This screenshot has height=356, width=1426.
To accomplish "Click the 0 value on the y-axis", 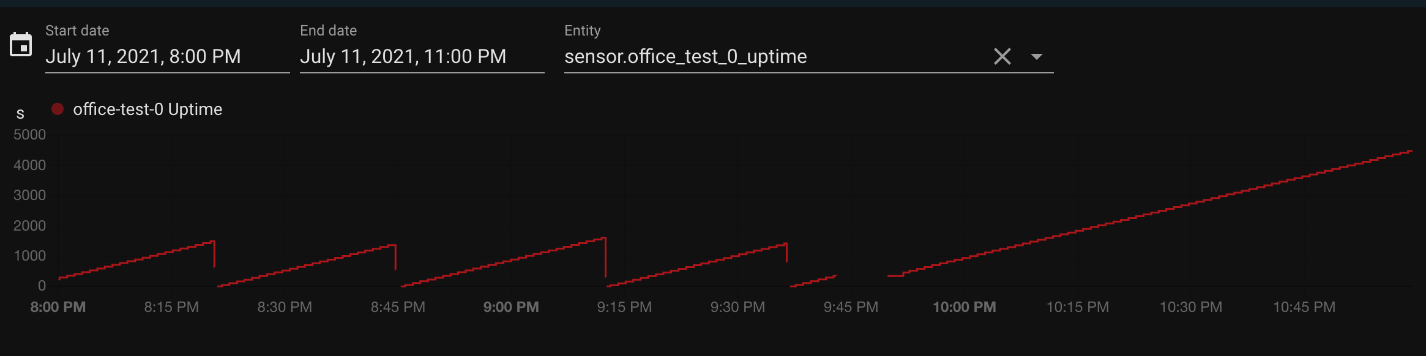I will 42,286.
